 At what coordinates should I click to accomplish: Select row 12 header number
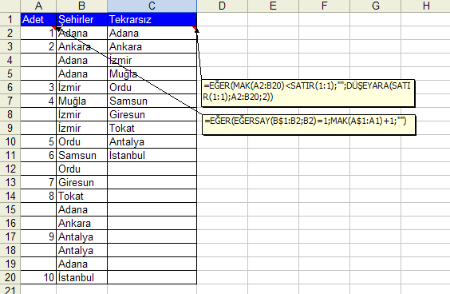pyautogui.click(x=10, y=169)
